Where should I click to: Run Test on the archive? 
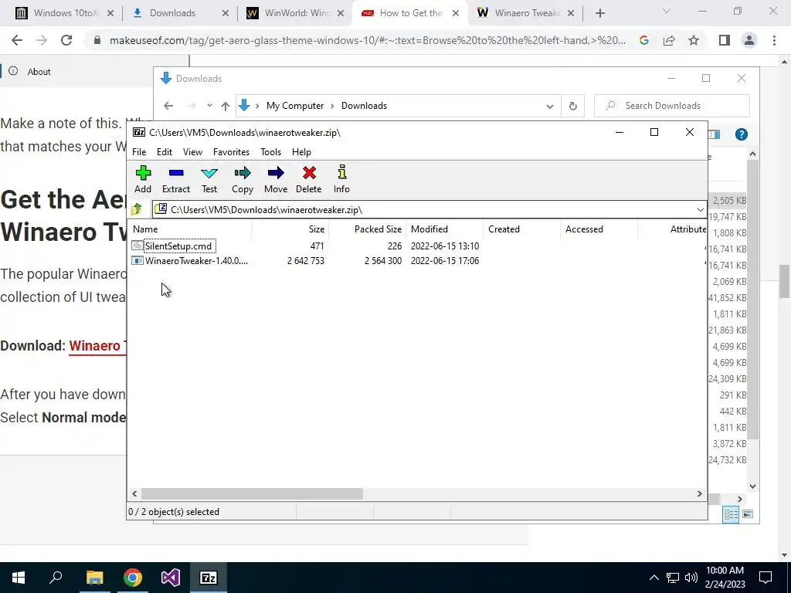click(x=209, y=179)
